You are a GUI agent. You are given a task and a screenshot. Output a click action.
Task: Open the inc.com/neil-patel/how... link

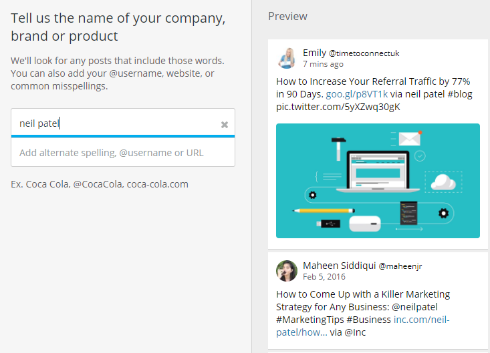[363, 326]
